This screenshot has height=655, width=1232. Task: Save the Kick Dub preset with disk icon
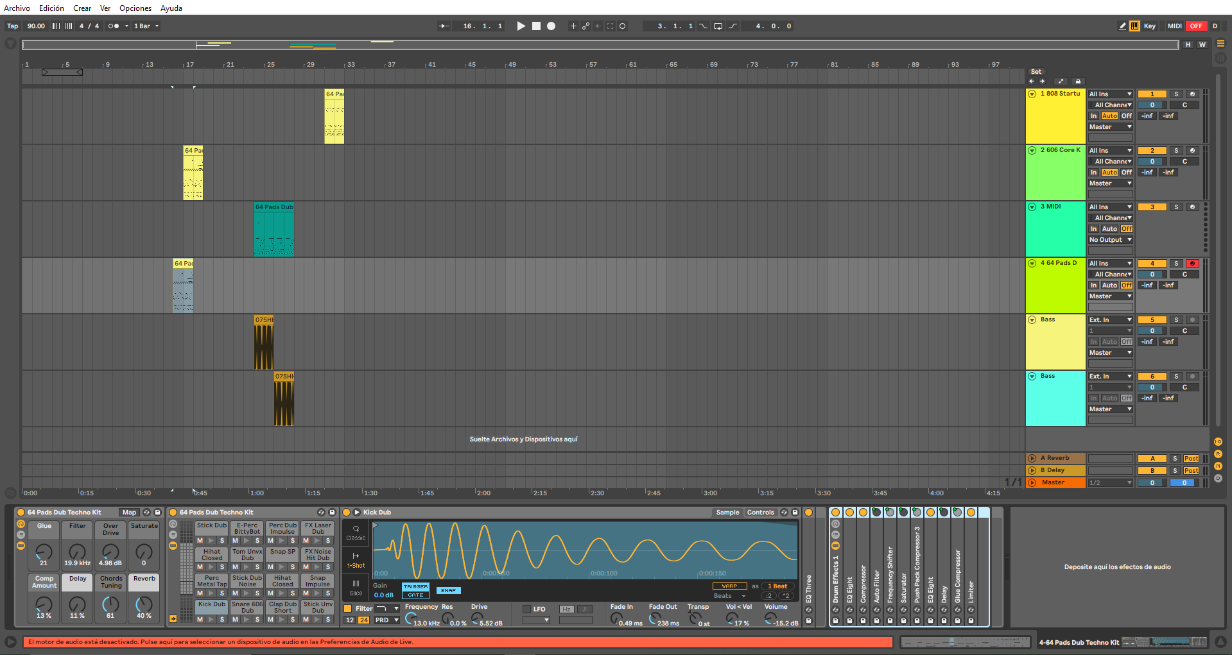(x=795, y=512)
